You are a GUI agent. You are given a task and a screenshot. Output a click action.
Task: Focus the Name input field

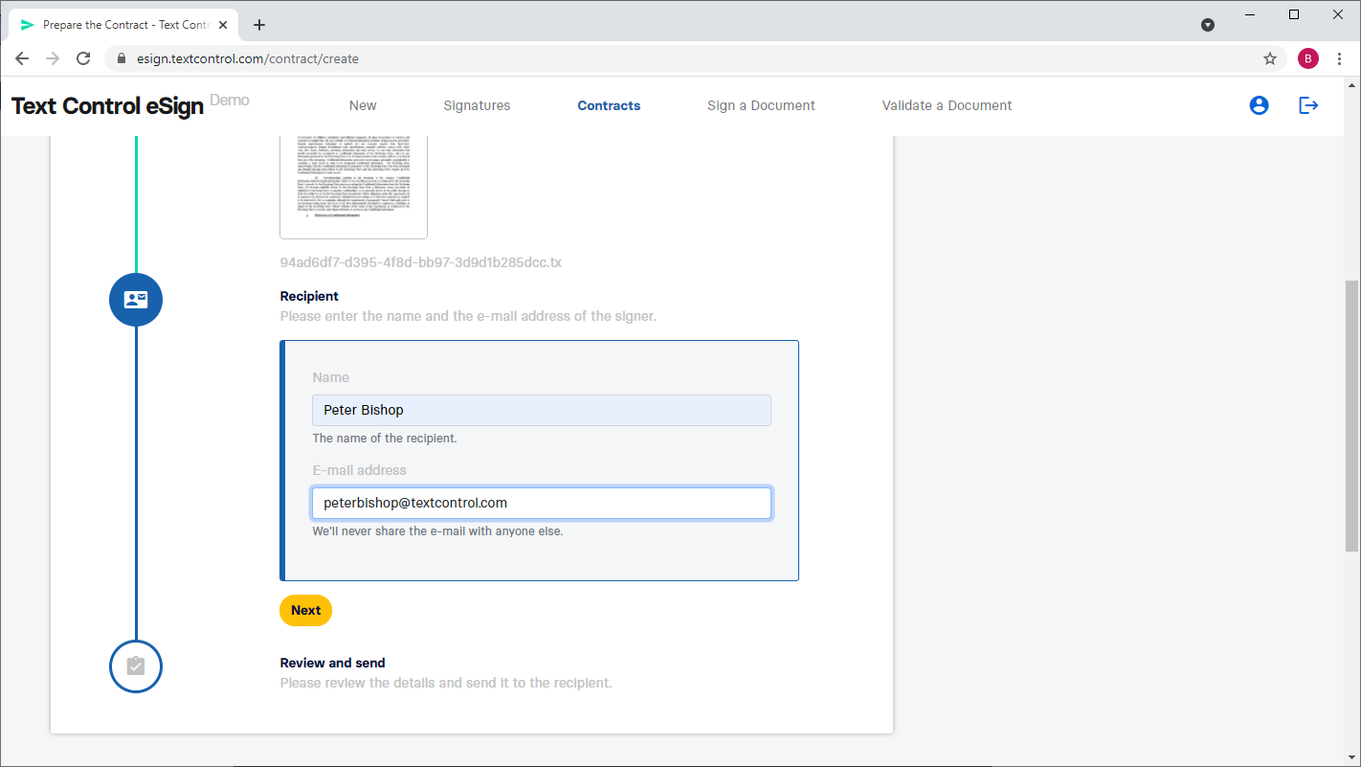pyautogui.click(x=542, y=410)
